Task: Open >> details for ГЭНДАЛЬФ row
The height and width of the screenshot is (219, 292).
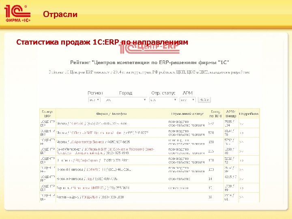Action: click(241, 197)
